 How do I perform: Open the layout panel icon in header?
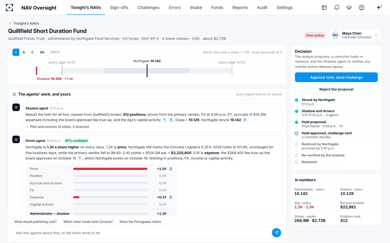[x=324, y=8]
